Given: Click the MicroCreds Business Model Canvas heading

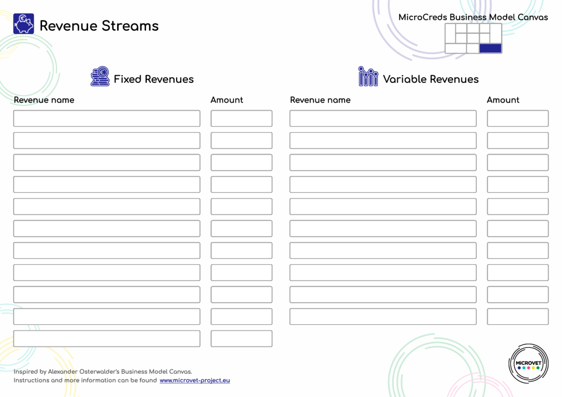Looking at the screenshot, I should [473, 18].
